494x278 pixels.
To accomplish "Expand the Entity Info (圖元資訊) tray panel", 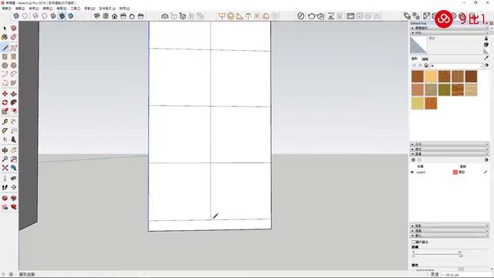I will (449, 28).
